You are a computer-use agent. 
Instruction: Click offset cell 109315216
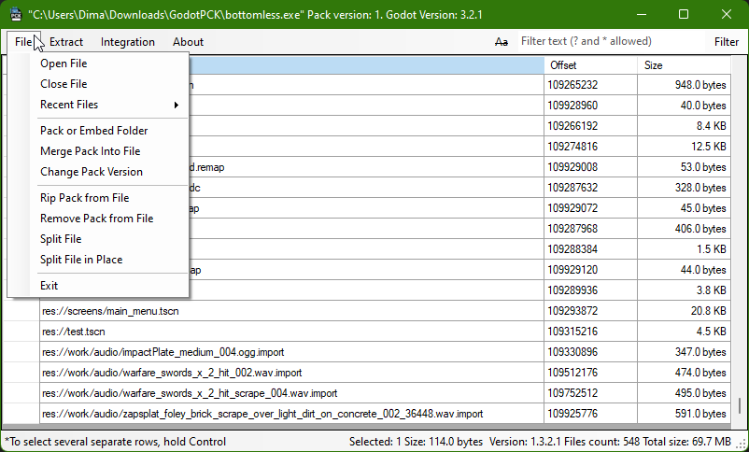[590, 332]
